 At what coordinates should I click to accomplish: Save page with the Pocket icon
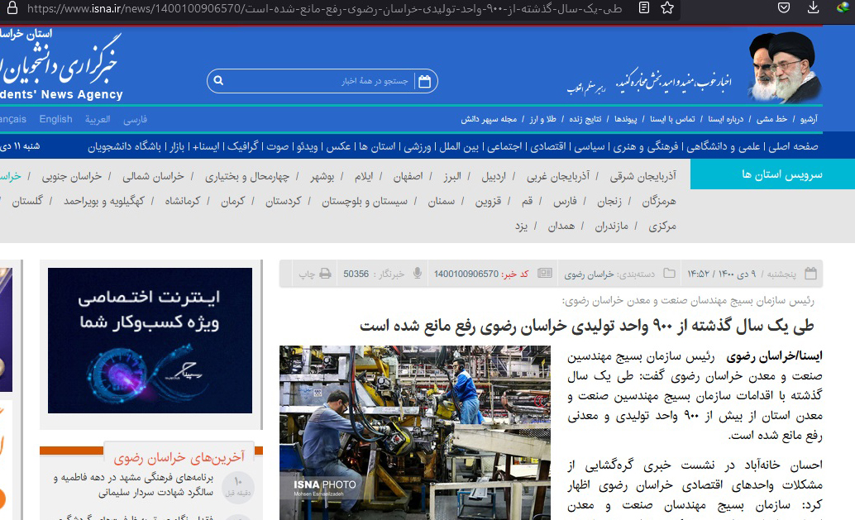click(x=784, y=8)
